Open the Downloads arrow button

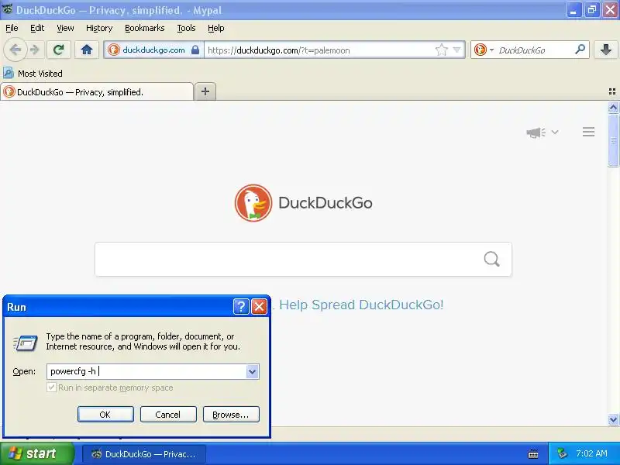(606, 50)
